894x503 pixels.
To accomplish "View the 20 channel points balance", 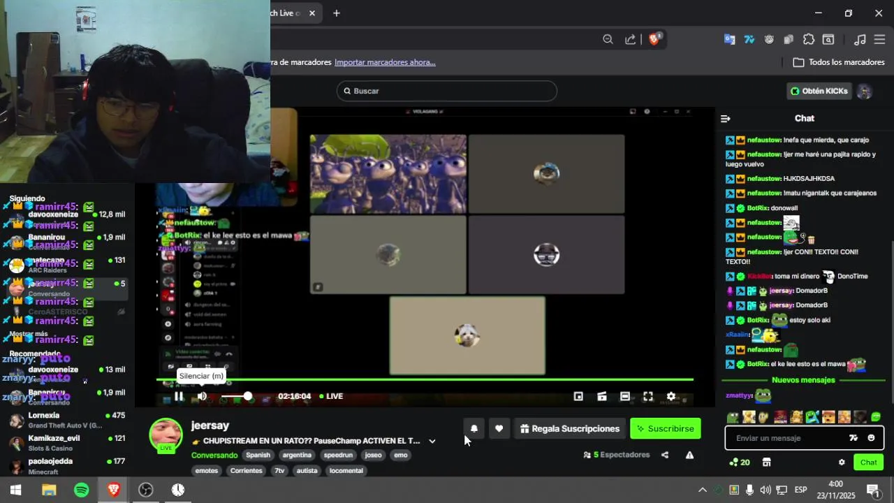I will [x=740, y=462].
